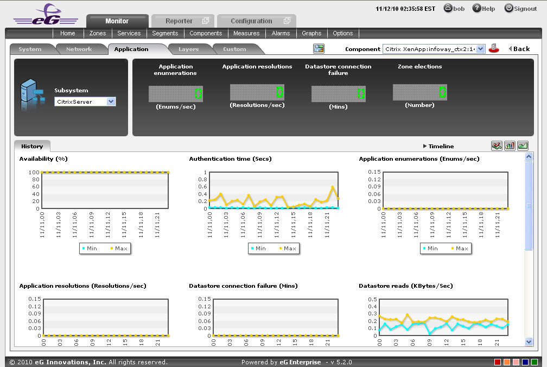
Task: Select the Application dashboard tab
Action: pos(131,49)
